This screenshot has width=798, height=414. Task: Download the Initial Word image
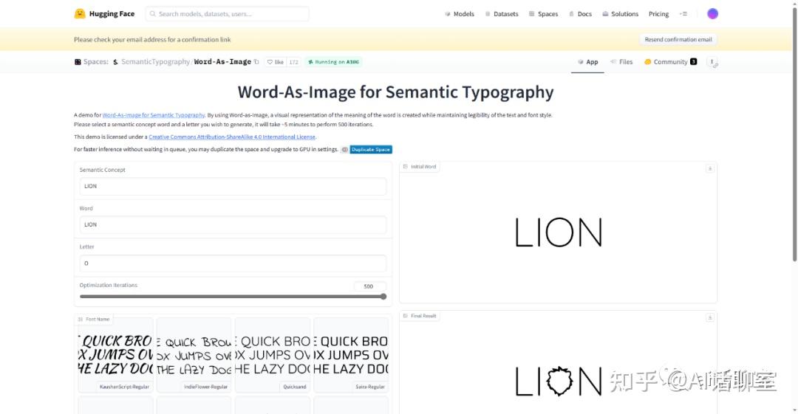pos(710,168)
